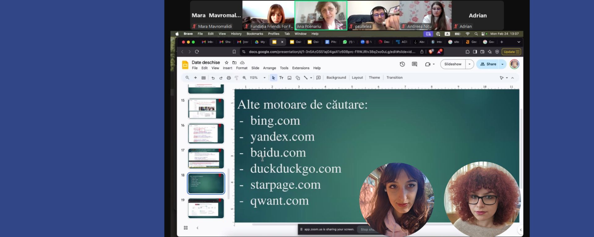The image size is (594, 237).
Task: Expand the Share button dropdown arrow
Action: (502, 64)
